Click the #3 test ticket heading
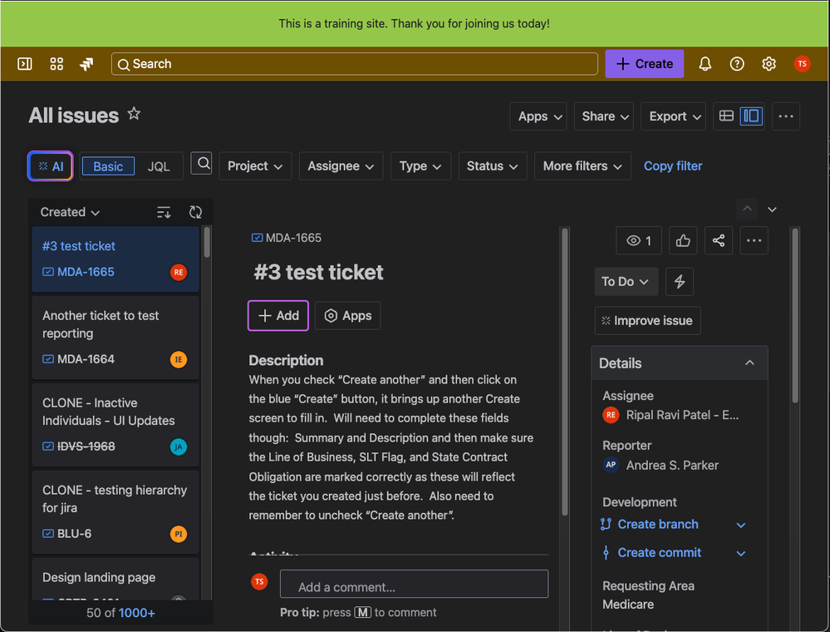The height and width of the screenshot is (632, 830). (x=319, y=272)
